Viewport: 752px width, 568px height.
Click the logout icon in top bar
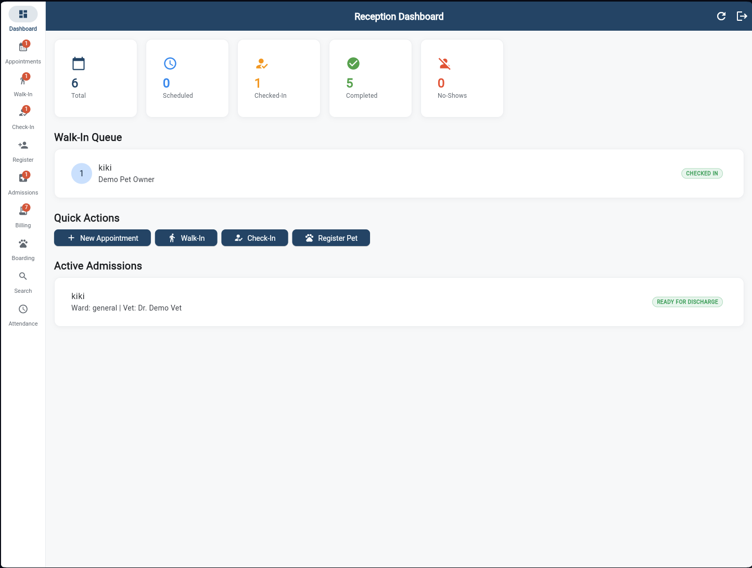tap(742, 16)
